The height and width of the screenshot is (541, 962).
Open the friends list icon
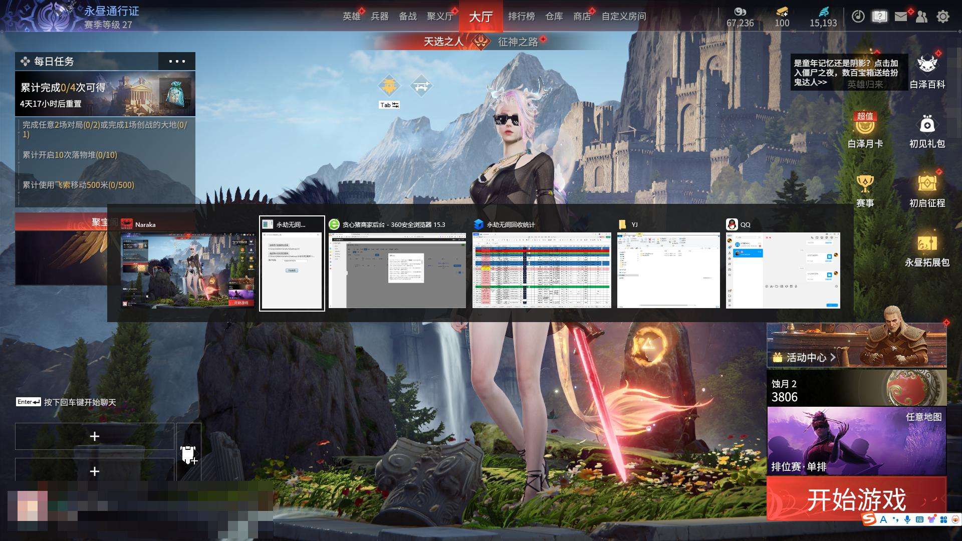tap(921, 17)
